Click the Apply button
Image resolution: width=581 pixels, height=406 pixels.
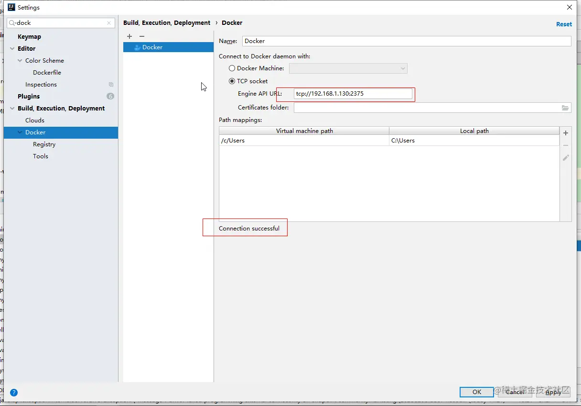tap(553, 392)
